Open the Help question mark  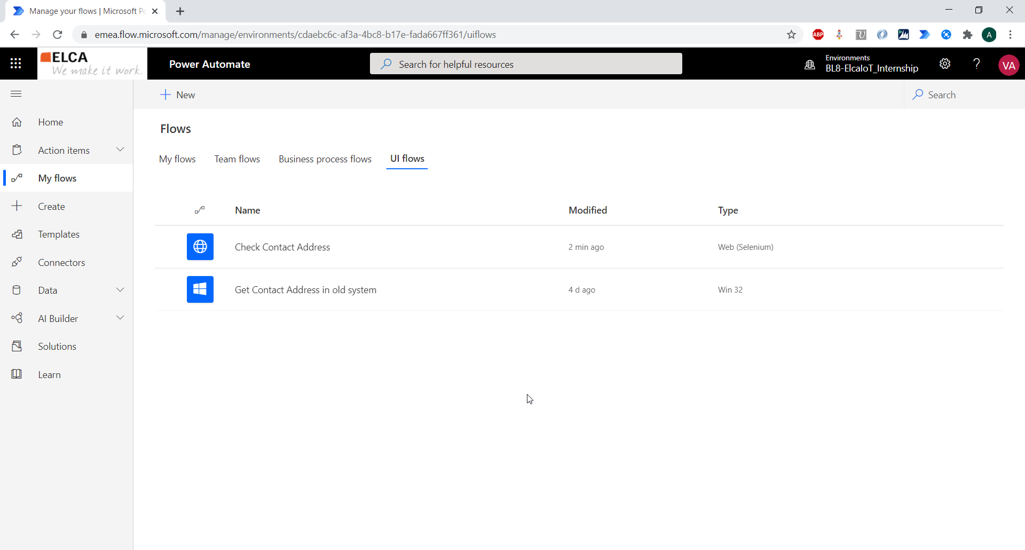976,64
